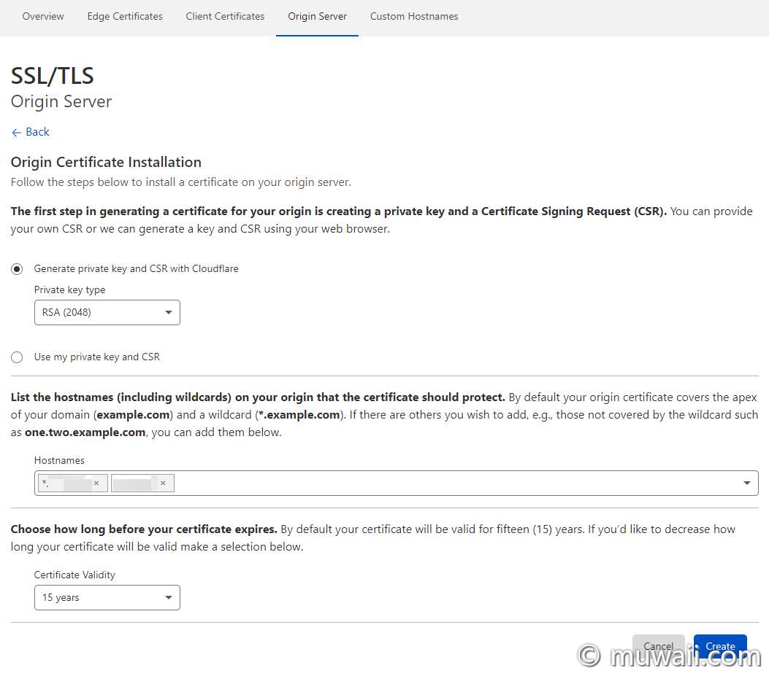Remove the second hostname tag
This screenshot has width=769, height=676.
coord(163,483)
